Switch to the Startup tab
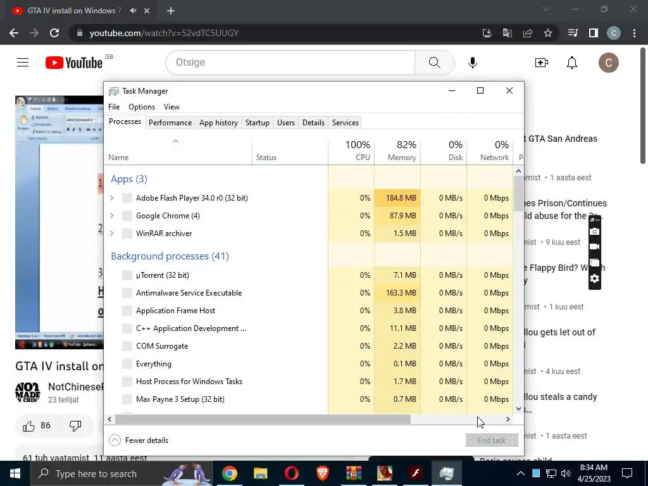The image size is (648, 486). [257, 123]
